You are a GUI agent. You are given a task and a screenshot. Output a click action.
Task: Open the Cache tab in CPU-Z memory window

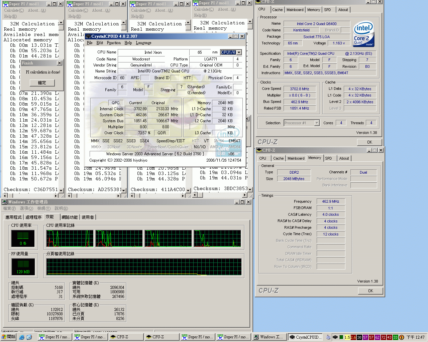click(x=278, y=158)
